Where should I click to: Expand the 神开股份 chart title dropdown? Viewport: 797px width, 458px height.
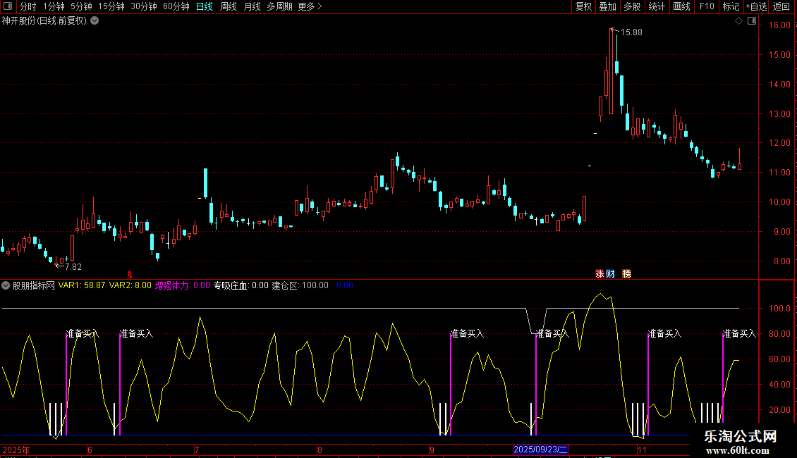pyautogui.click(x=95, y=20)
